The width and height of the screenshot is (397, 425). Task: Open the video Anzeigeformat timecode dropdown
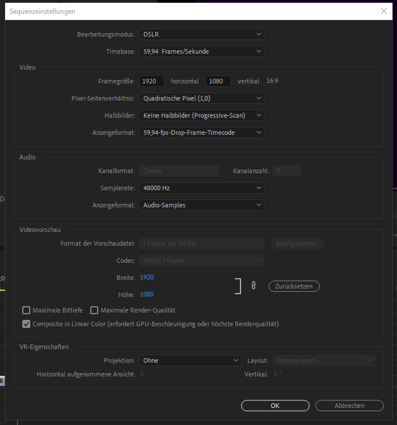201,133
